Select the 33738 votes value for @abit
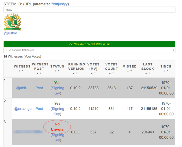The width and height of the screenshot is (182, 147). click(94, 88)
